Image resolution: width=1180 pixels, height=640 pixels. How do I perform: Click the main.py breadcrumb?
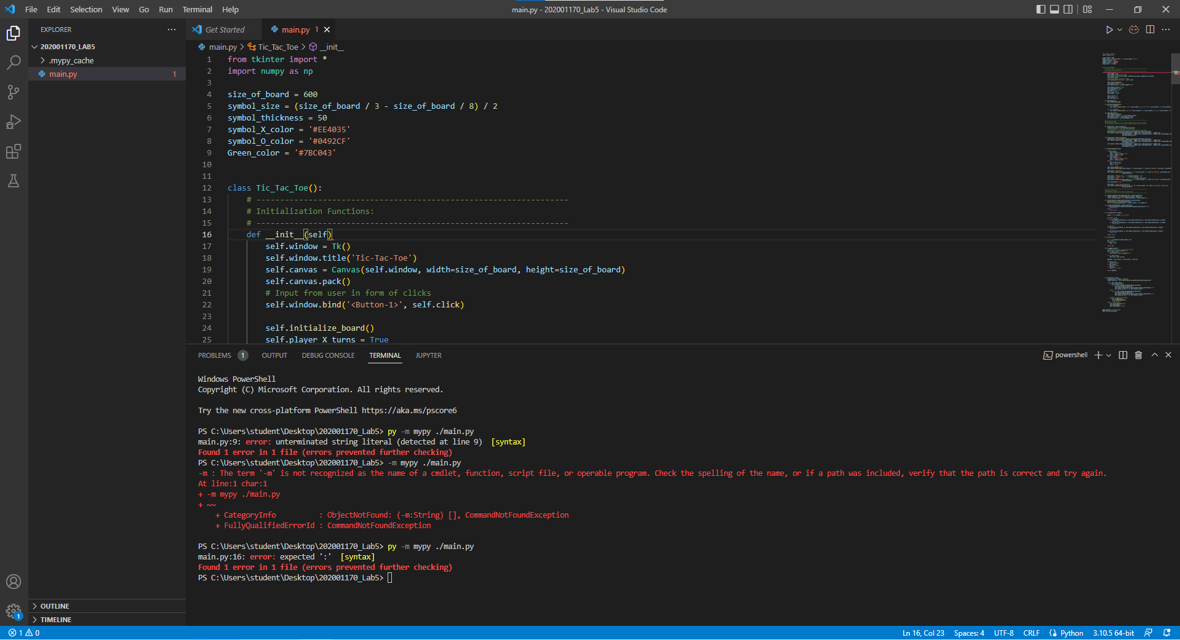[217, 47]
